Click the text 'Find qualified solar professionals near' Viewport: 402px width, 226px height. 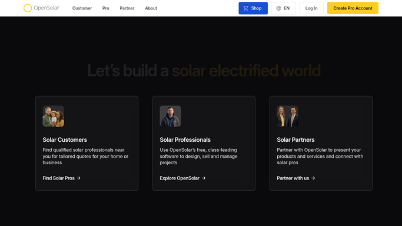coord(84,150)
